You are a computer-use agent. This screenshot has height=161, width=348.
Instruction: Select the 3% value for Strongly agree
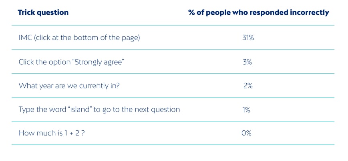point(247,62)
